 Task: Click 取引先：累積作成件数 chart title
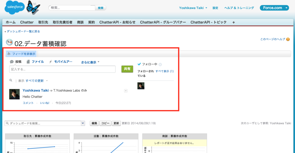click(x=37, y=136)
